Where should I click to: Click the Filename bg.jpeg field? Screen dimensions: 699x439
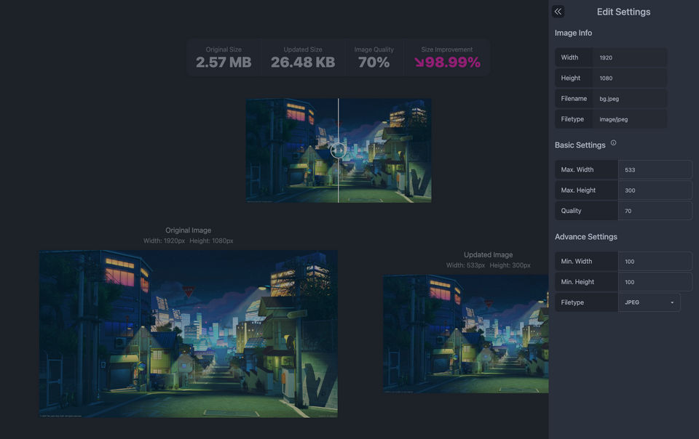point(630,98)
